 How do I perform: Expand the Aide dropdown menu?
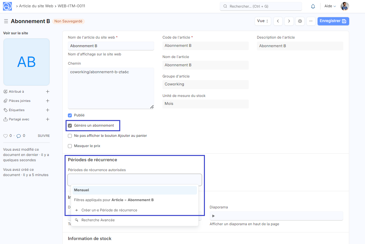click(330, 6)
